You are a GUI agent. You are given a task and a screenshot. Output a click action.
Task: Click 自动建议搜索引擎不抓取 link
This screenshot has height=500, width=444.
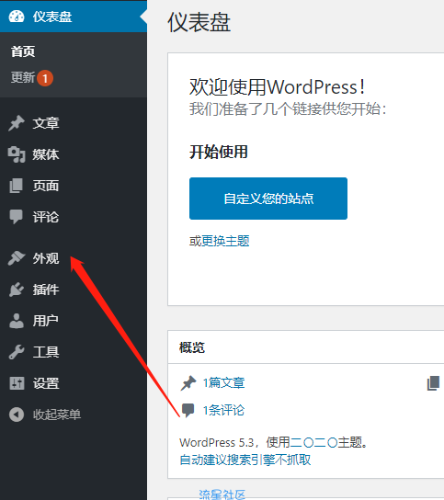pos(245,460)
